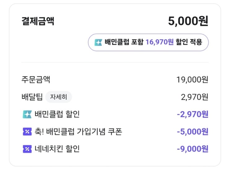Click the coupon icon beside 가입기념 쿠폰
230x170 pixels.
point(27,132)
